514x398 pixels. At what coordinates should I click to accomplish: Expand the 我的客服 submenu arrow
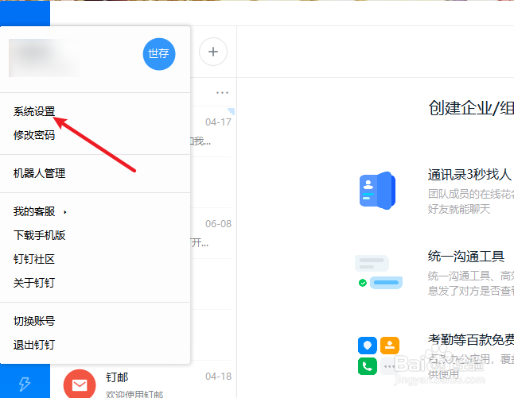point(65,212)
